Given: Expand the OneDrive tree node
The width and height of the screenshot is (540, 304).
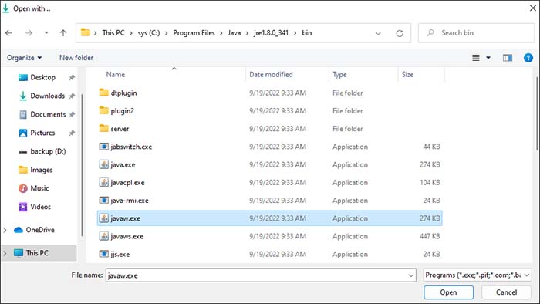Looking at the screenshot, I should pos(5,230).
